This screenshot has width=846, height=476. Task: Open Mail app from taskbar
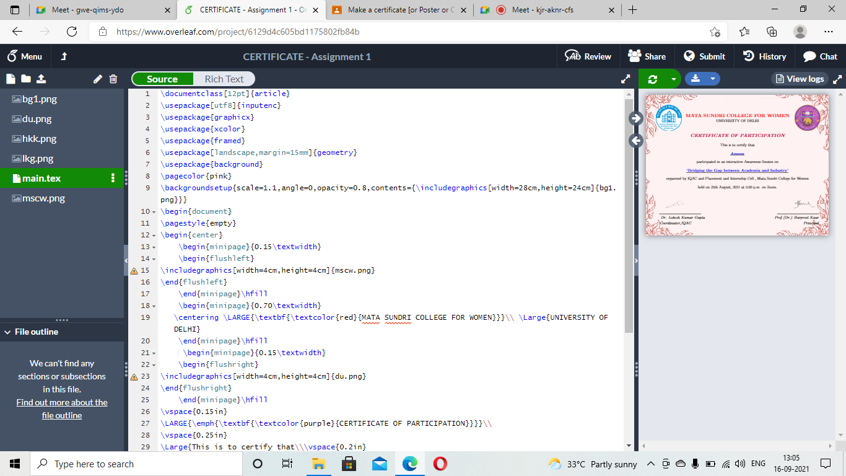pyautogui.click(x=380, y=464)
